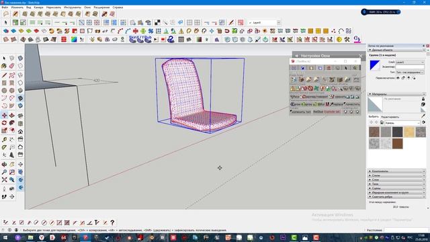This screenshot has height=242, width=430.
Task: Choose the Protractor tool
Action: 4,147
